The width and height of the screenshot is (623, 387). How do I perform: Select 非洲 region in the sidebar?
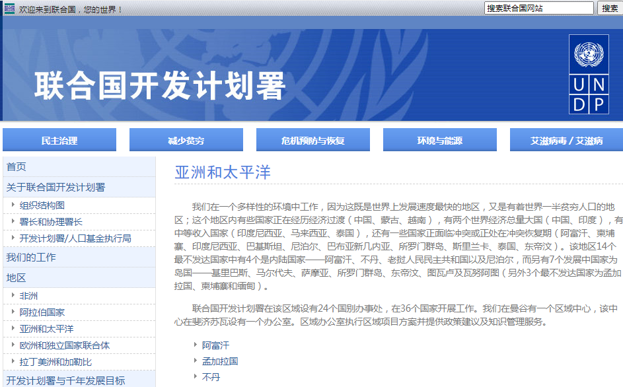[x=28, y=296]
